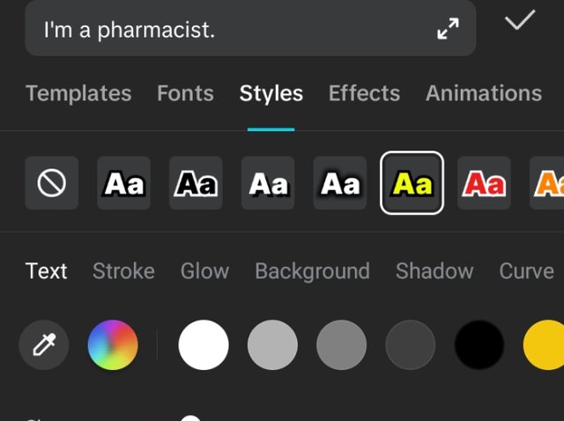Viewport: 564px width, 421px height.
Task: Select the Styles tab
Action: [x=271, y=94]
